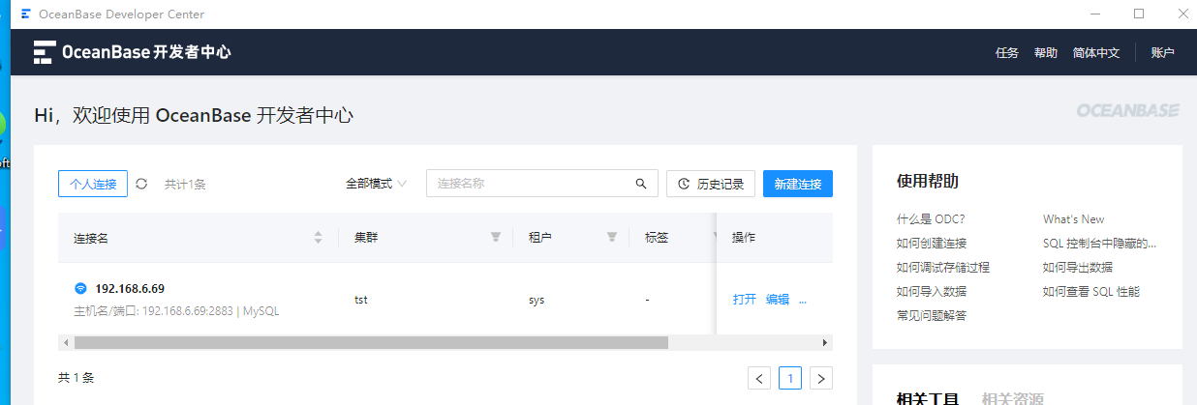The height and width of the screenshot is (405, 1197).
Task: Switch to 相关资源 tab
Action: tap(1012, 397)
